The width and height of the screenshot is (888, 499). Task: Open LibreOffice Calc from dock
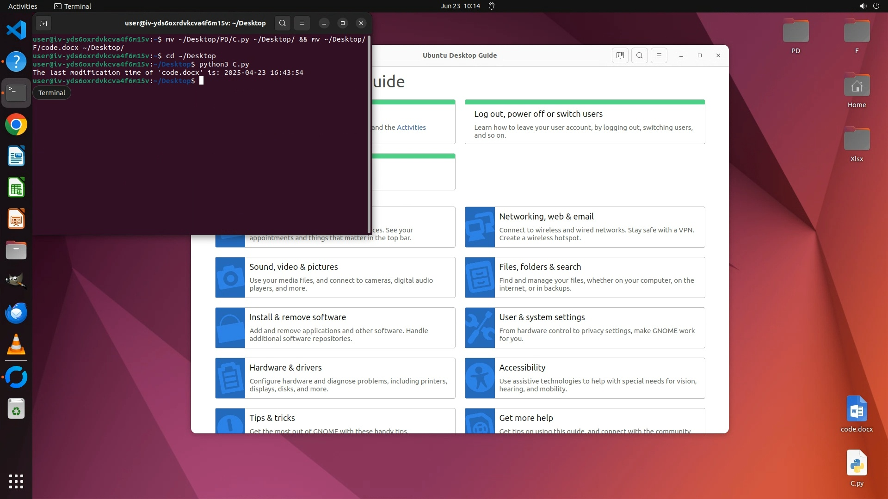pyautogui.click(x=16, y=188)
